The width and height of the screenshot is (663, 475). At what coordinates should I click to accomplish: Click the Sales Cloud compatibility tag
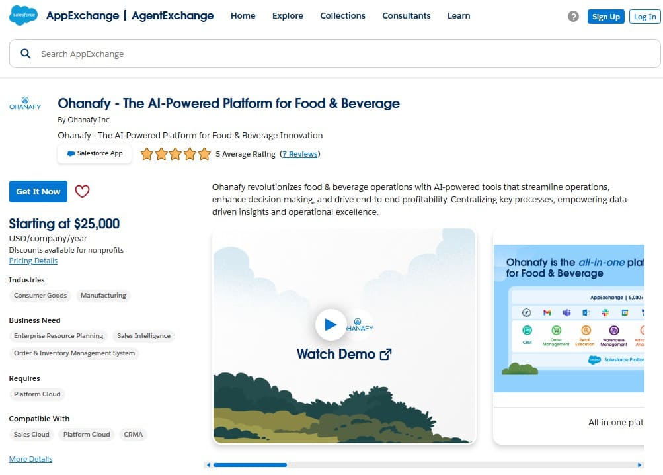[31, 435]
